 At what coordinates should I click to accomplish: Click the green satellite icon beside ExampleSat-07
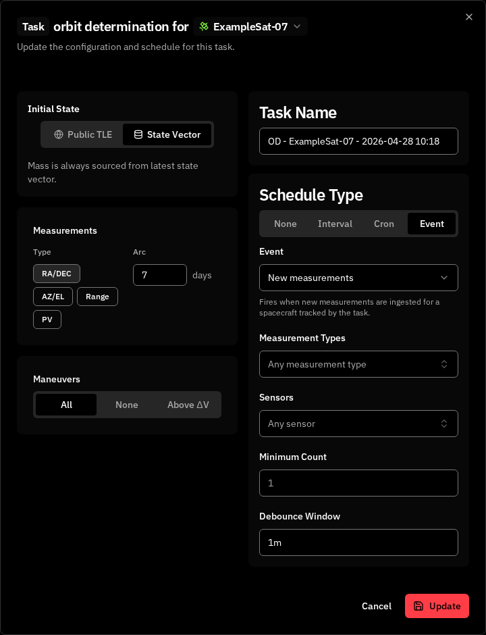point(204,27)
